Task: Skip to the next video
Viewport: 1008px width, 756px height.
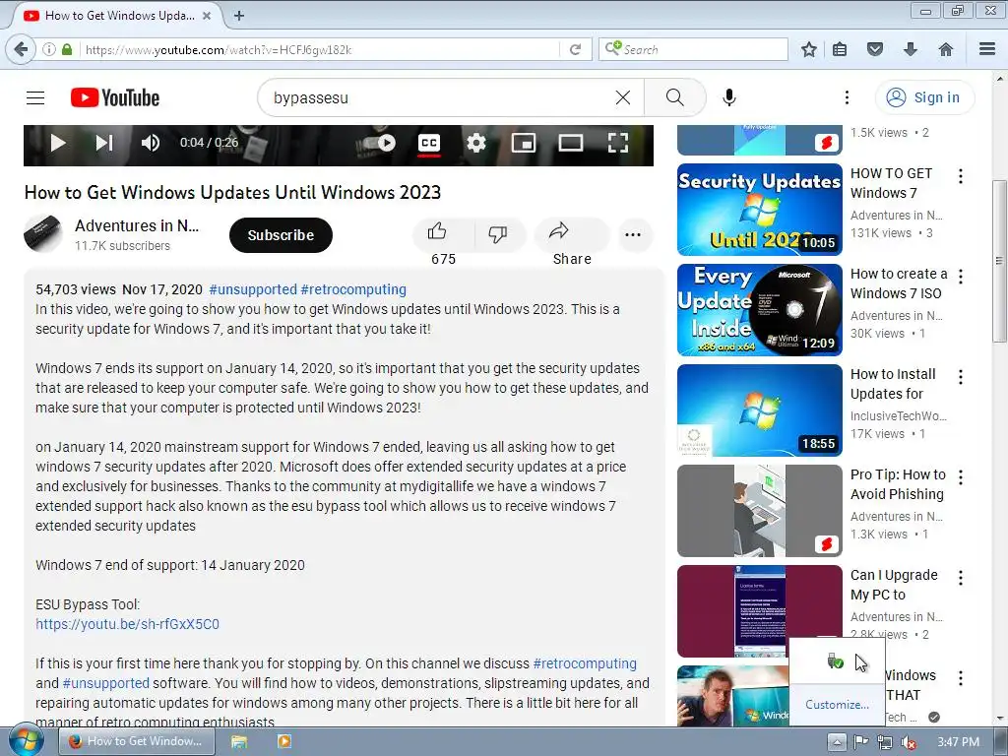Action: pos(104,143)
